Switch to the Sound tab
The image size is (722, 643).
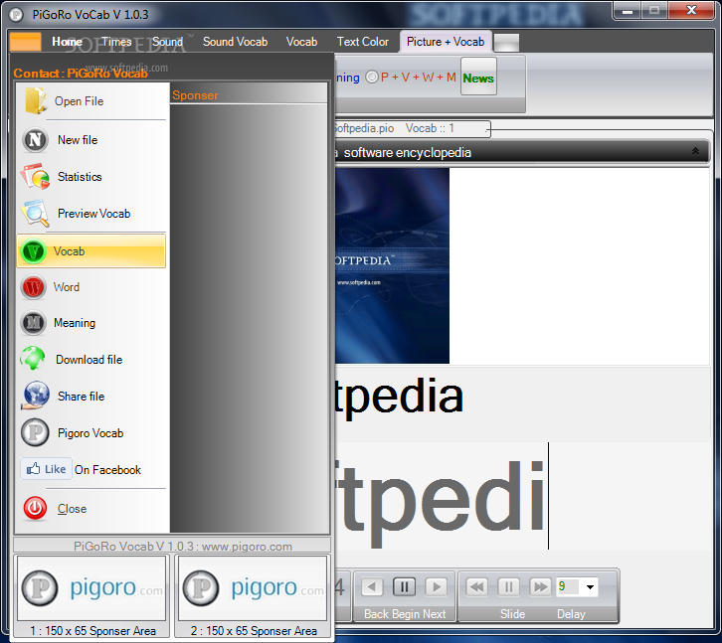point(168,42)
